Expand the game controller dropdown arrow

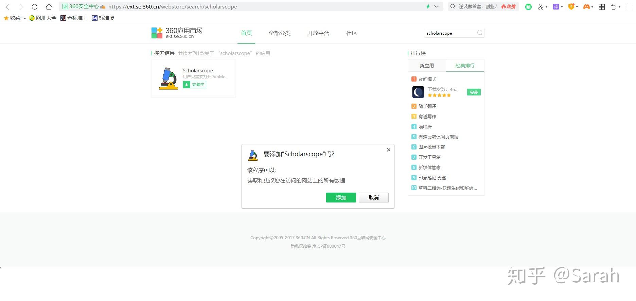(592, 7)
